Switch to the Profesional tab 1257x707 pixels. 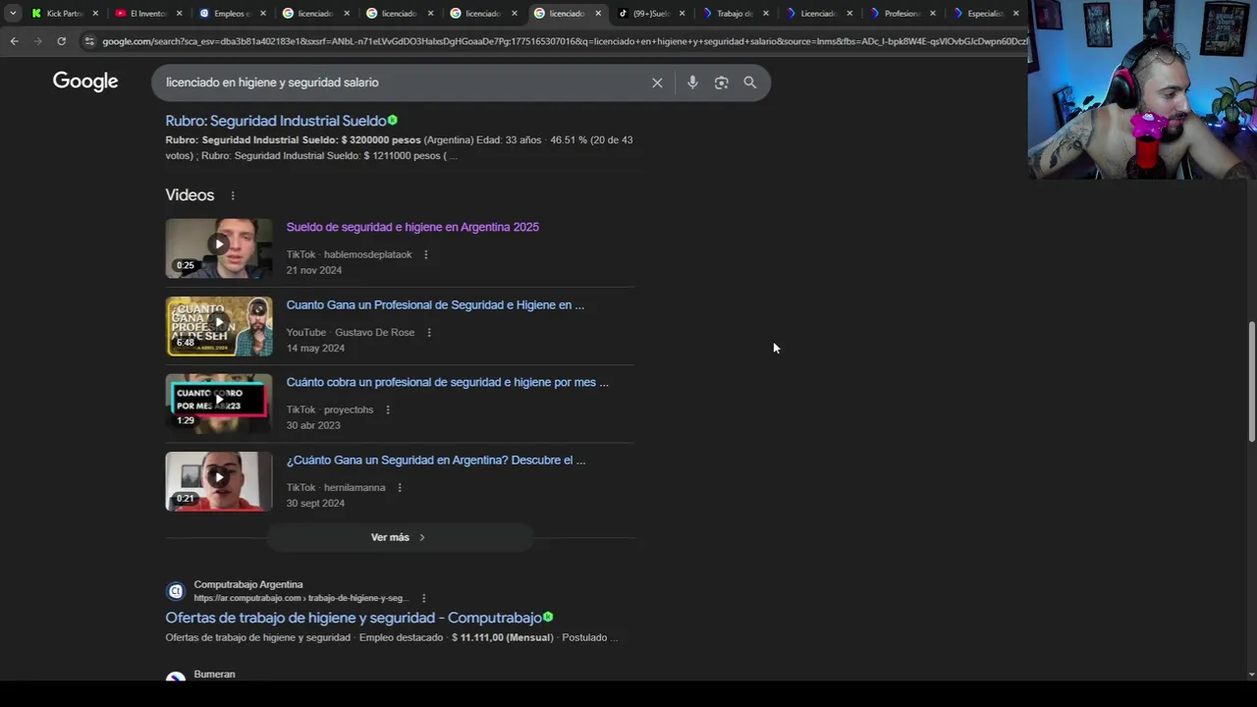click(901, 13)
